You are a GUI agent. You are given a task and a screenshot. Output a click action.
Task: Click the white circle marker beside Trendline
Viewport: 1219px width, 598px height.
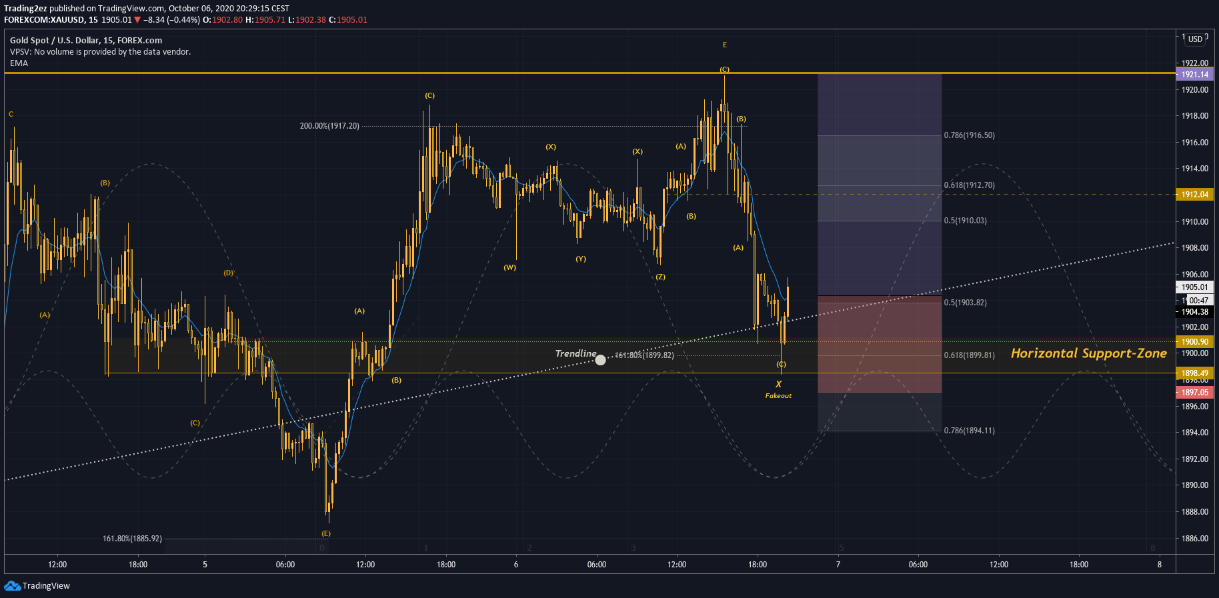point(601,360)
